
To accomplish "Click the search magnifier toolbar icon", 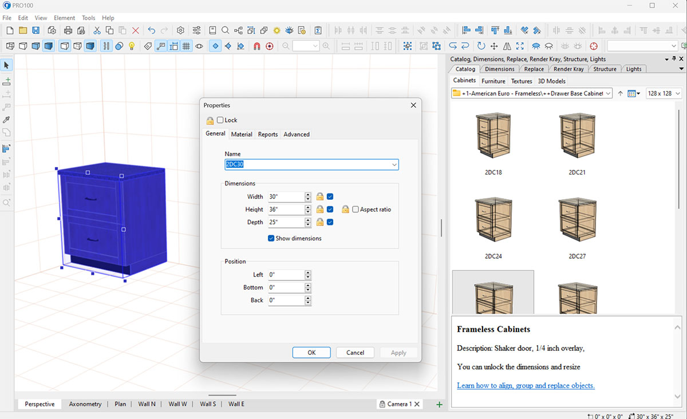I will (226, 30).
